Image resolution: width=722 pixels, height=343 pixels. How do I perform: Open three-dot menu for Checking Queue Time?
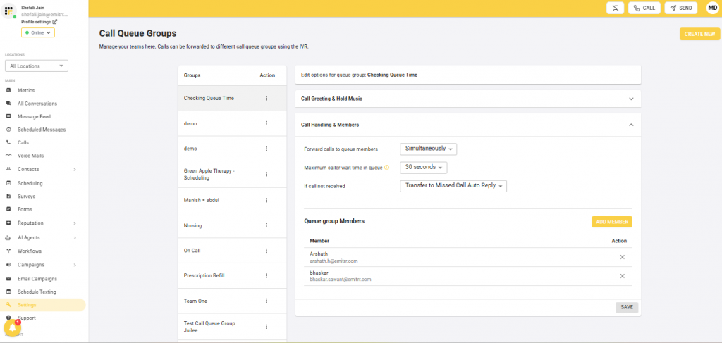tap(267, 99)
